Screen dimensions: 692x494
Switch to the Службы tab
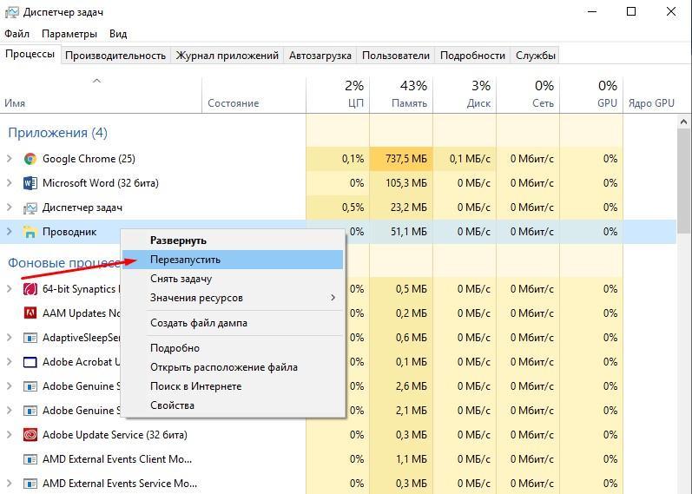point(536,56)
